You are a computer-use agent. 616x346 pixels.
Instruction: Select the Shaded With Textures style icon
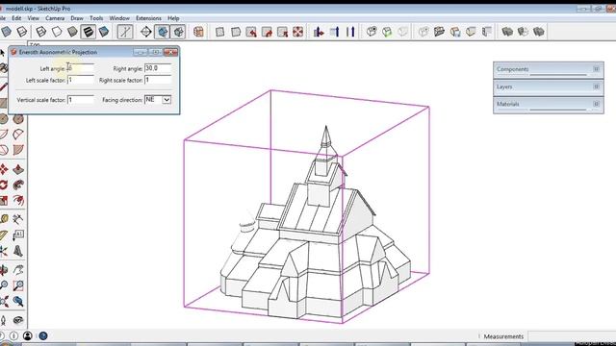[88, 32]
